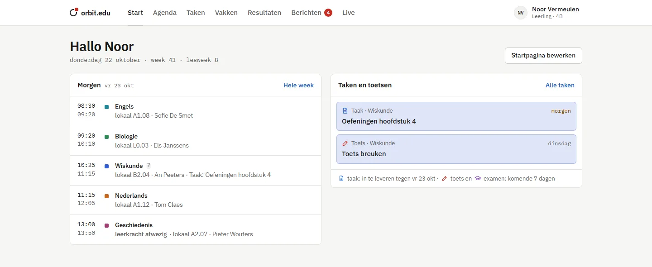The height and width of the screenshot is (267, 652).
Task: Select the Nederlands lesson title
Action: (x=131, y=195)
